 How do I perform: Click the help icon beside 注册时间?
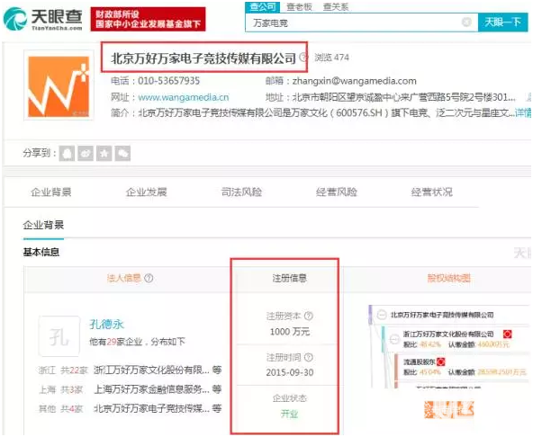309,357
